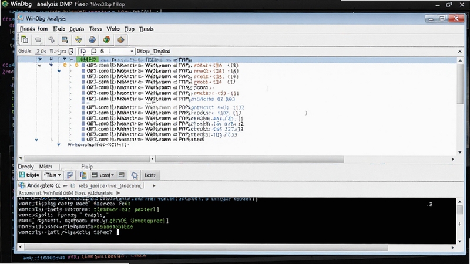This screenshot has height=264, width=470.
Task: Click the small rectangle icon right of the "uoel" dropdown
Action: [x=122, y=175]
